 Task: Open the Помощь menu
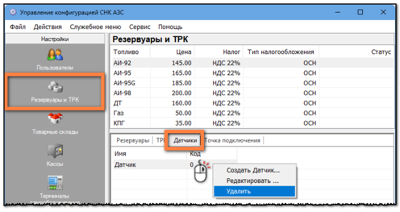[170, 27]
